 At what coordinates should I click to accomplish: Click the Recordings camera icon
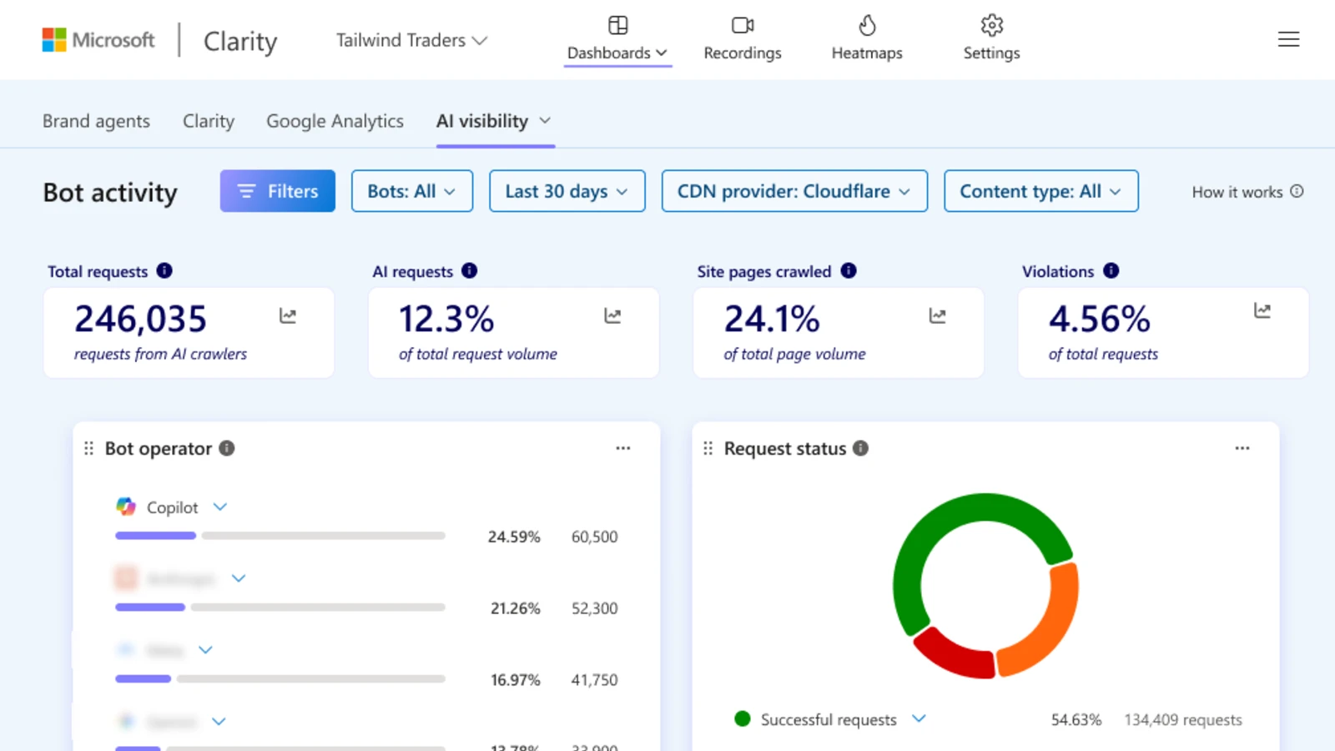[x=743, y=25]
